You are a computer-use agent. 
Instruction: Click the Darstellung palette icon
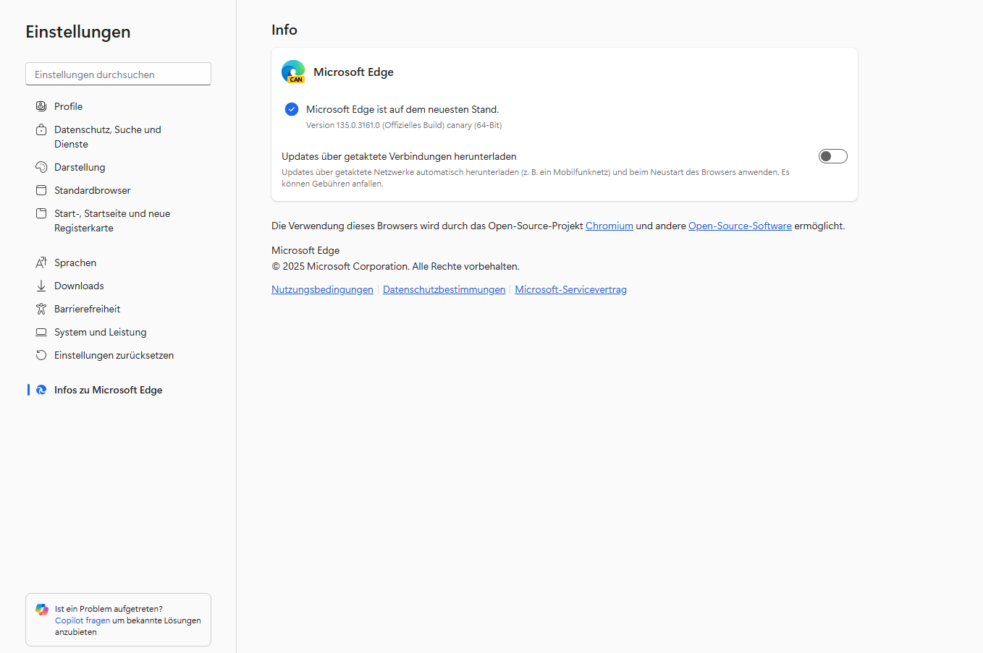(41, 167)
